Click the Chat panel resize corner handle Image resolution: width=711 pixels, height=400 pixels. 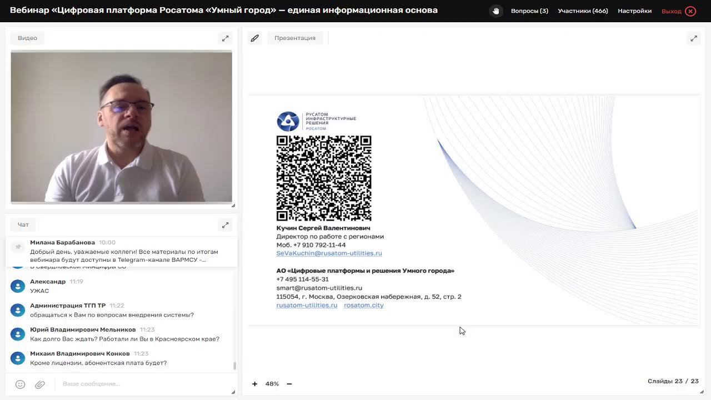click(x=233, y=392)
